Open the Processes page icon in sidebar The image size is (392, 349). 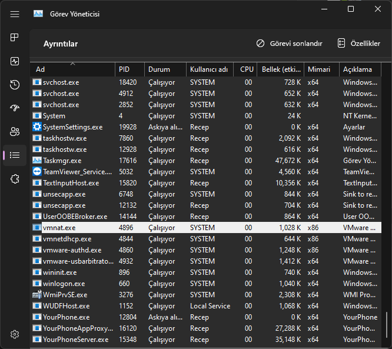[15, 38]
